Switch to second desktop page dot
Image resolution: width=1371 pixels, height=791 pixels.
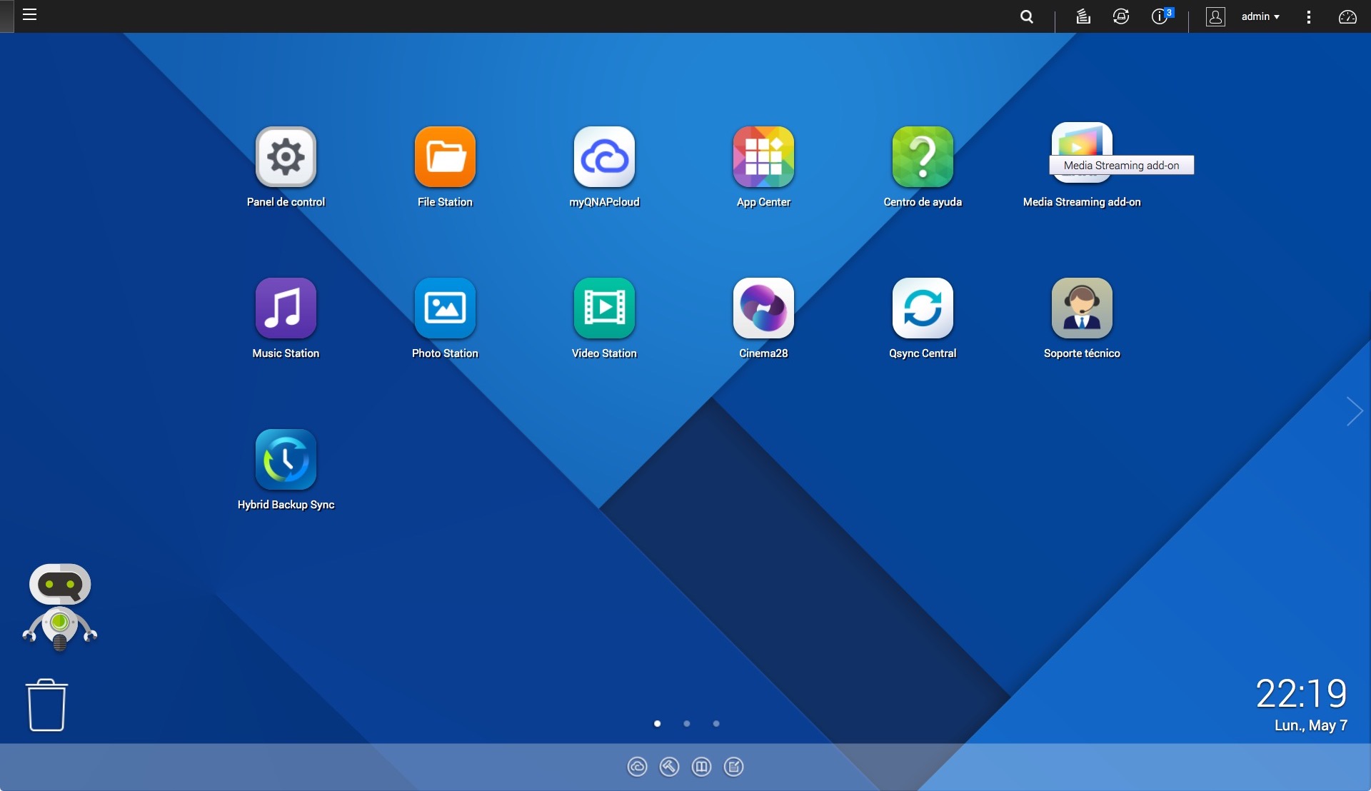[687, 724]
